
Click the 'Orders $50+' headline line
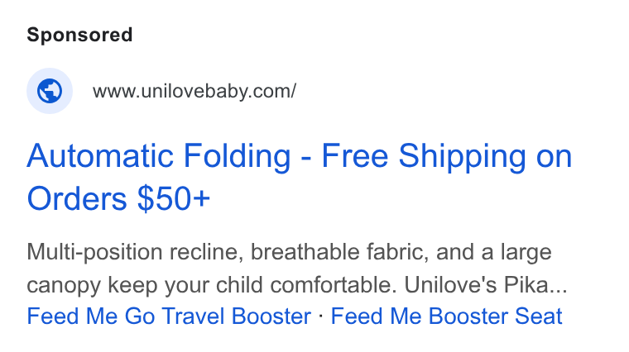(118, 198)
